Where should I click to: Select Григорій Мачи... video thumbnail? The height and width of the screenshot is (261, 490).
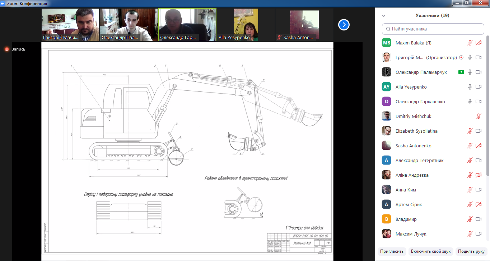[70, 25]
